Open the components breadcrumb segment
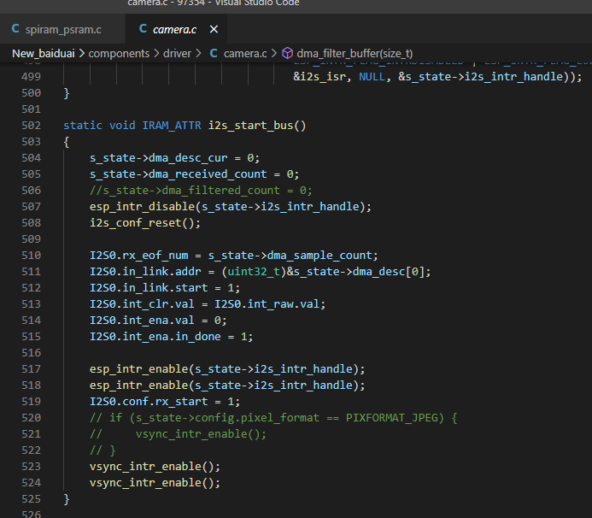 119,54
